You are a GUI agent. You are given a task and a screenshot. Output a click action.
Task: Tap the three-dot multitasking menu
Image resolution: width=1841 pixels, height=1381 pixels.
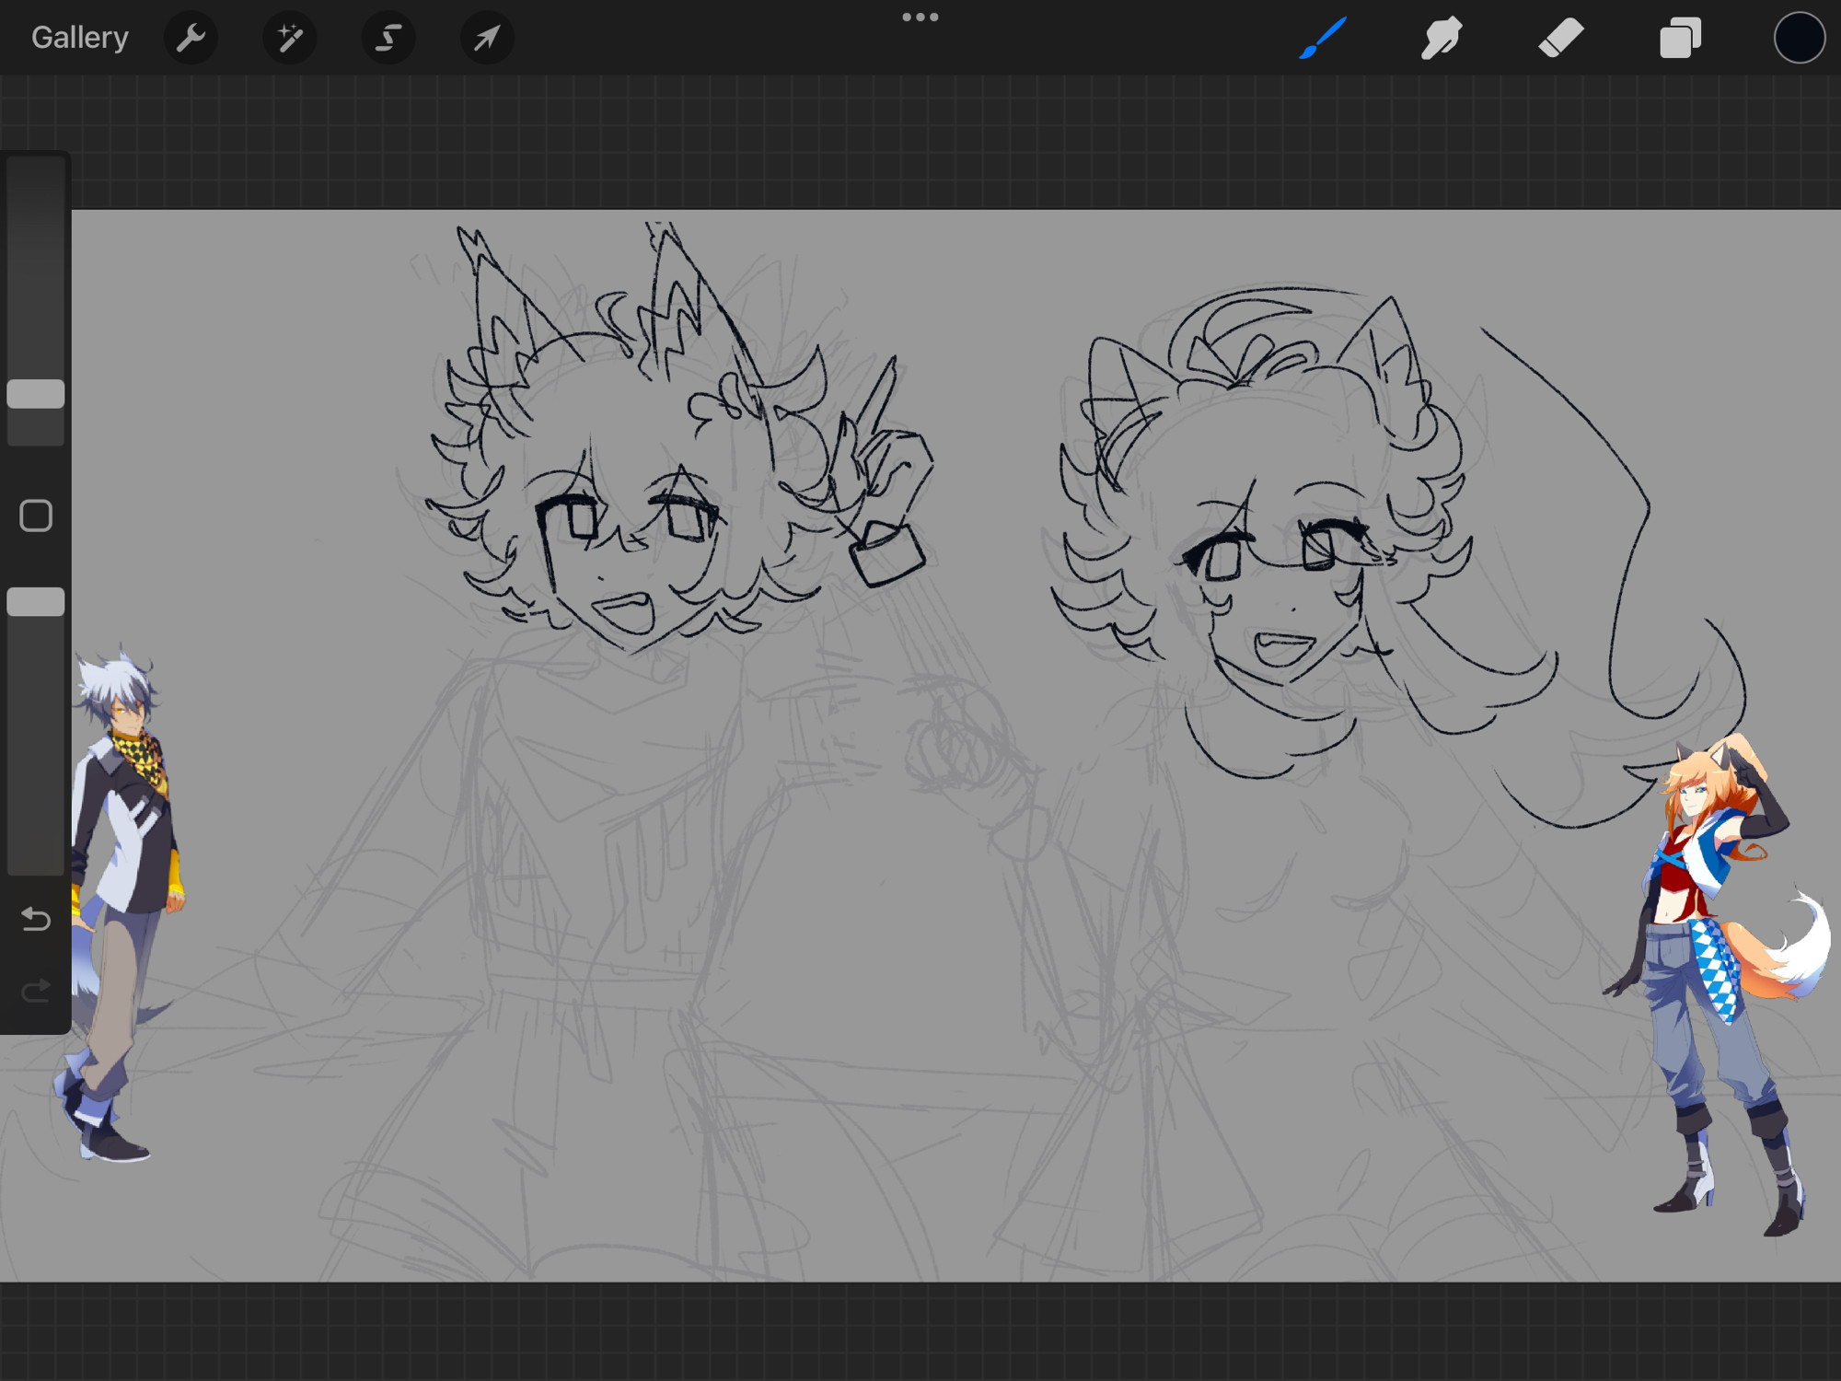coord(920,17)
